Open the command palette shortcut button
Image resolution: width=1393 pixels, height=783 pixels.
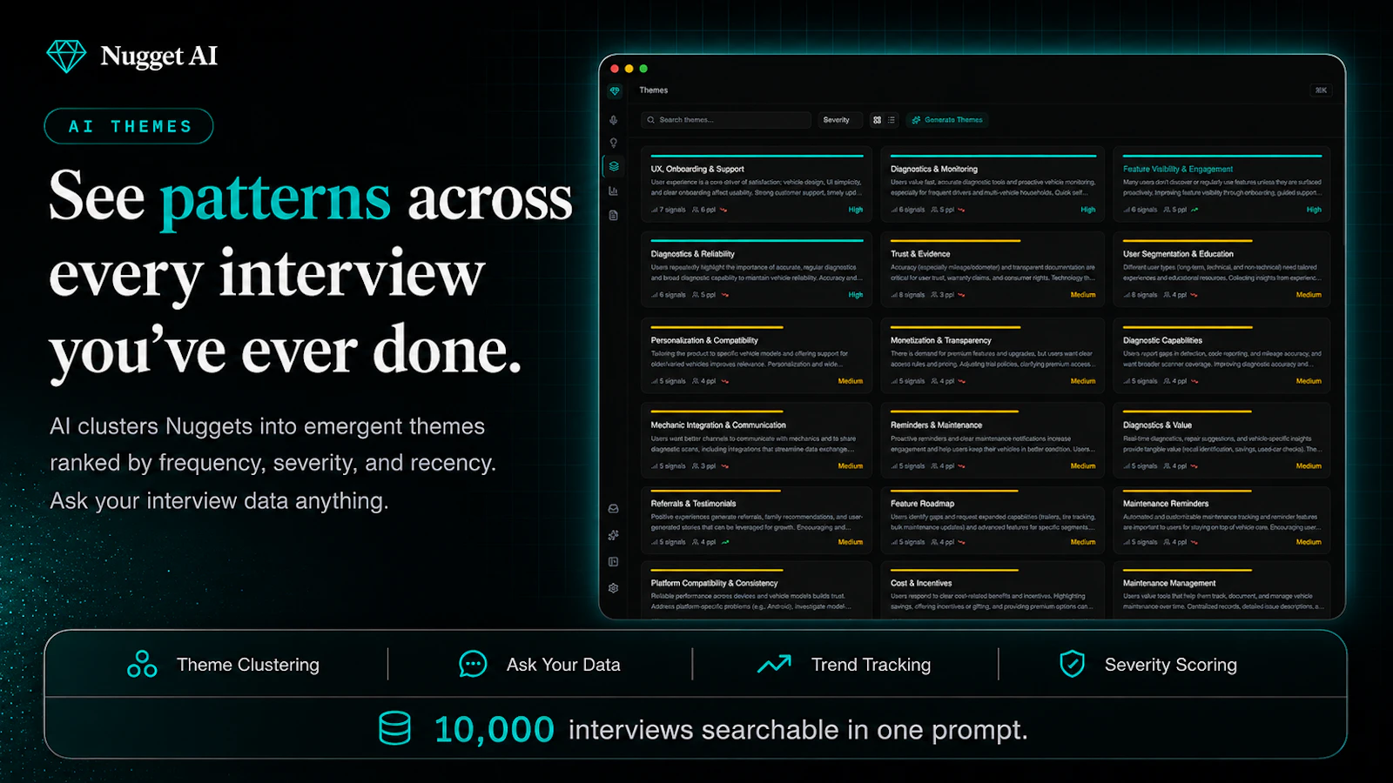click(x=1321, y=90)
